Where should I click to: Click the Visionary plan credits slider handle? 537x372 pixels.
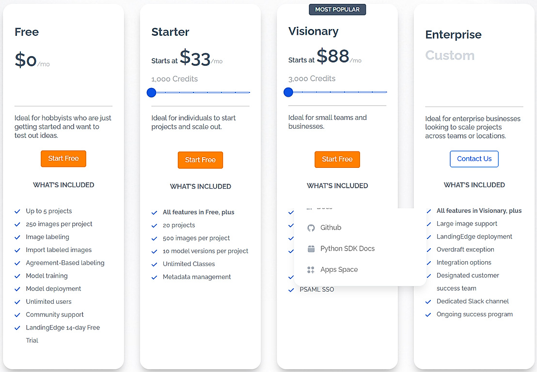coord(288,92)
